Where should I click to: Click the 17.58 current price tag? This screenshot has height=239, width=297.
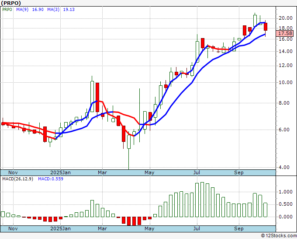coord(286,34)
